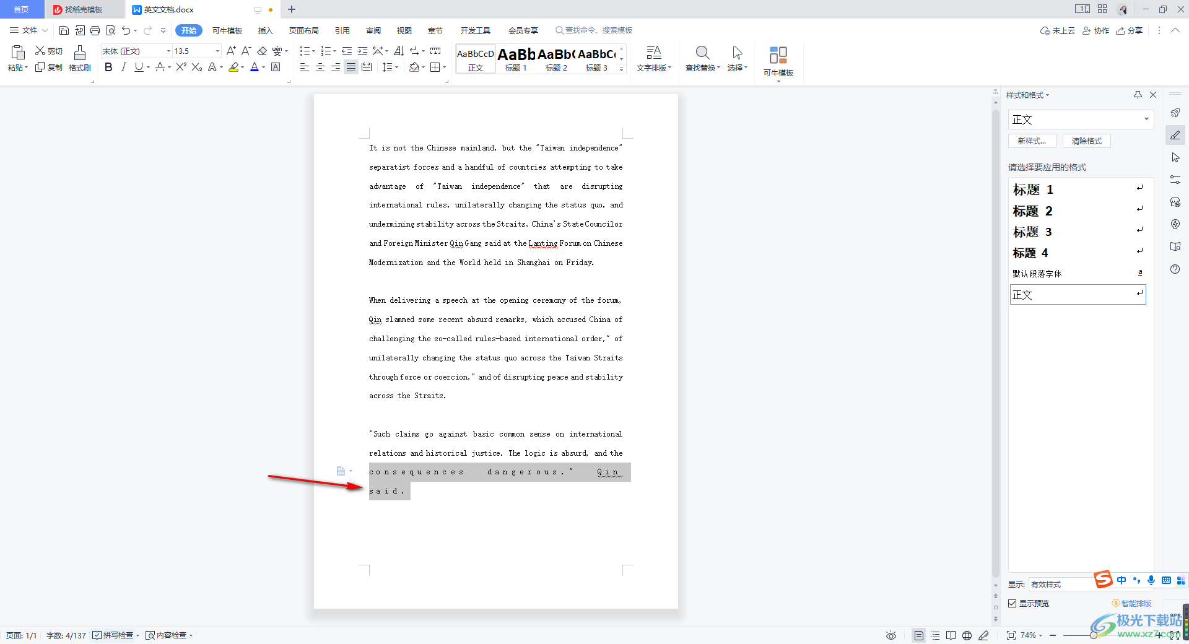This screenshot has width=1189, height=644.
Task: Sort text with the A-Z sort icon
Action: point(399,51)
